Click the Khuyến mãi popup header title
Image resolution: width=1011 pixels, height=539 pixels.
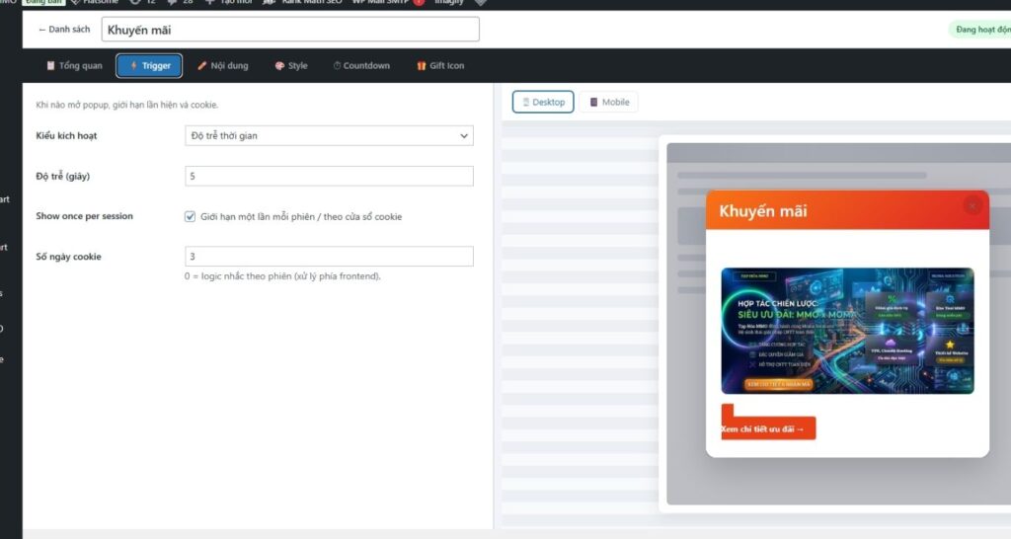[763, 211]
